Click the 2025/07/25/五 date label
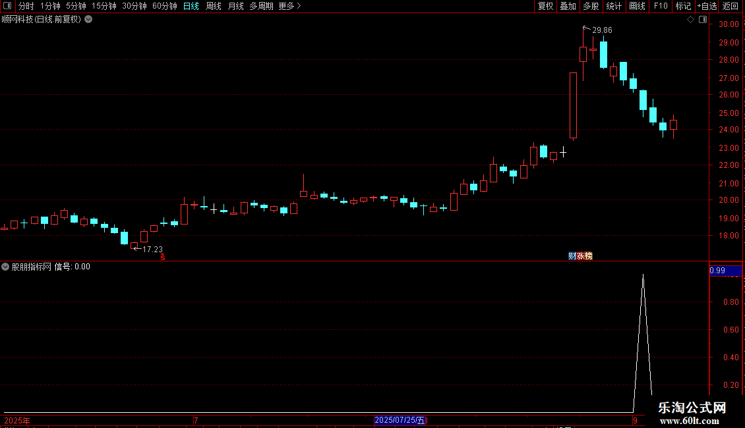The height and width of the screenshot is (428, 745). pos(400,420)
